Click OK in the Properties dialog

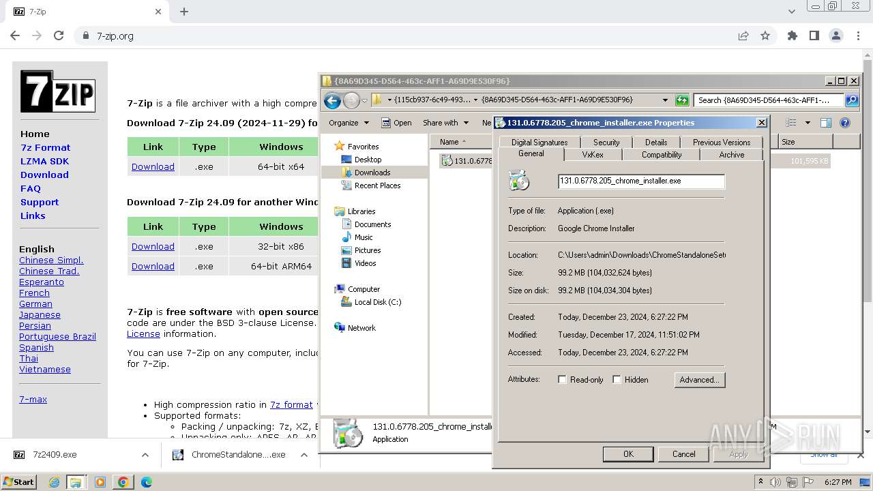tap(628, 454)
